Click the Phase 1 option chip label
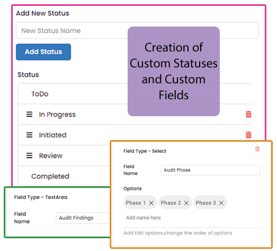This screenshot has width=277, height=251. click(136, 203)
